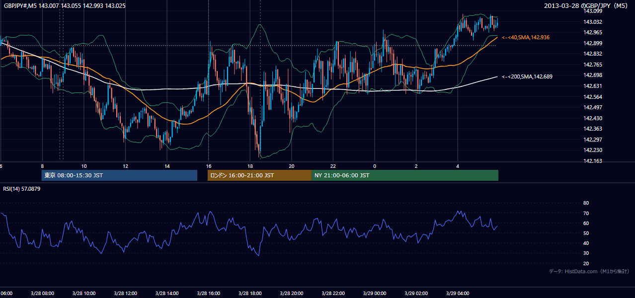The image size is (635, 298).
Task: Click price axis value 142.297
Action: pyautogui.click(x=593, y=140)
